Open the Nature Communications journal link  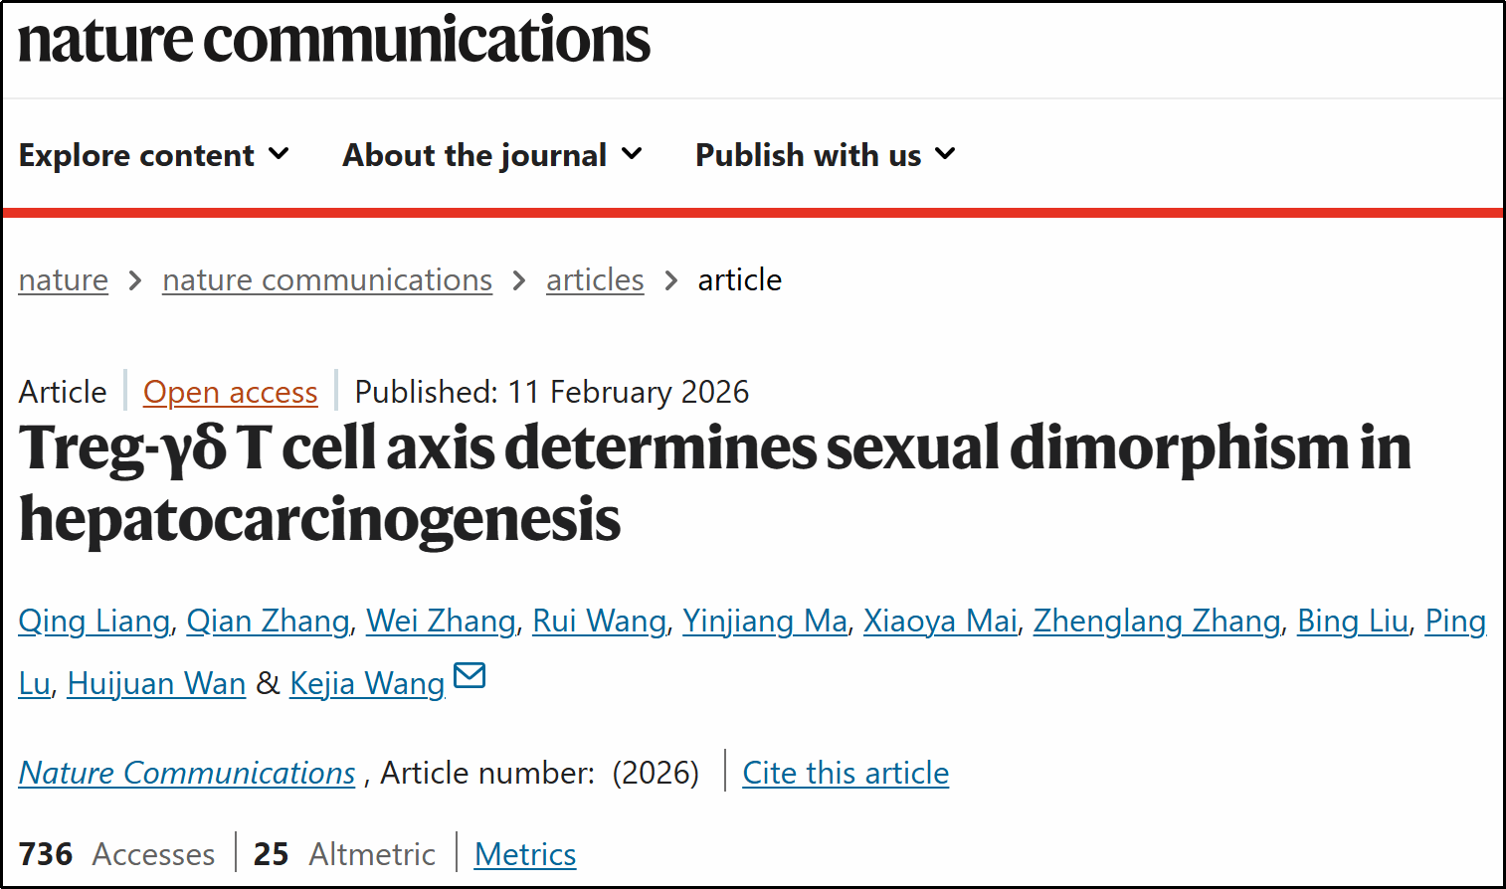[x=187, y=774]
